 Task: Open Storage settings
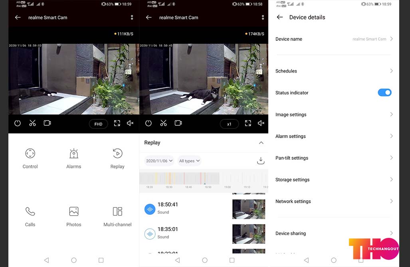click(334, 179)
